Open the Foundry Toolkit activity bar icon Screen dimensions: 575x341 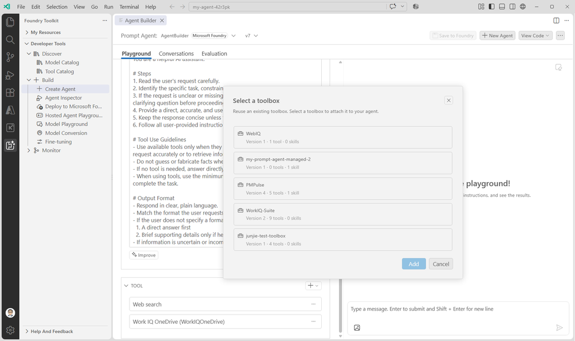[10, 145]
